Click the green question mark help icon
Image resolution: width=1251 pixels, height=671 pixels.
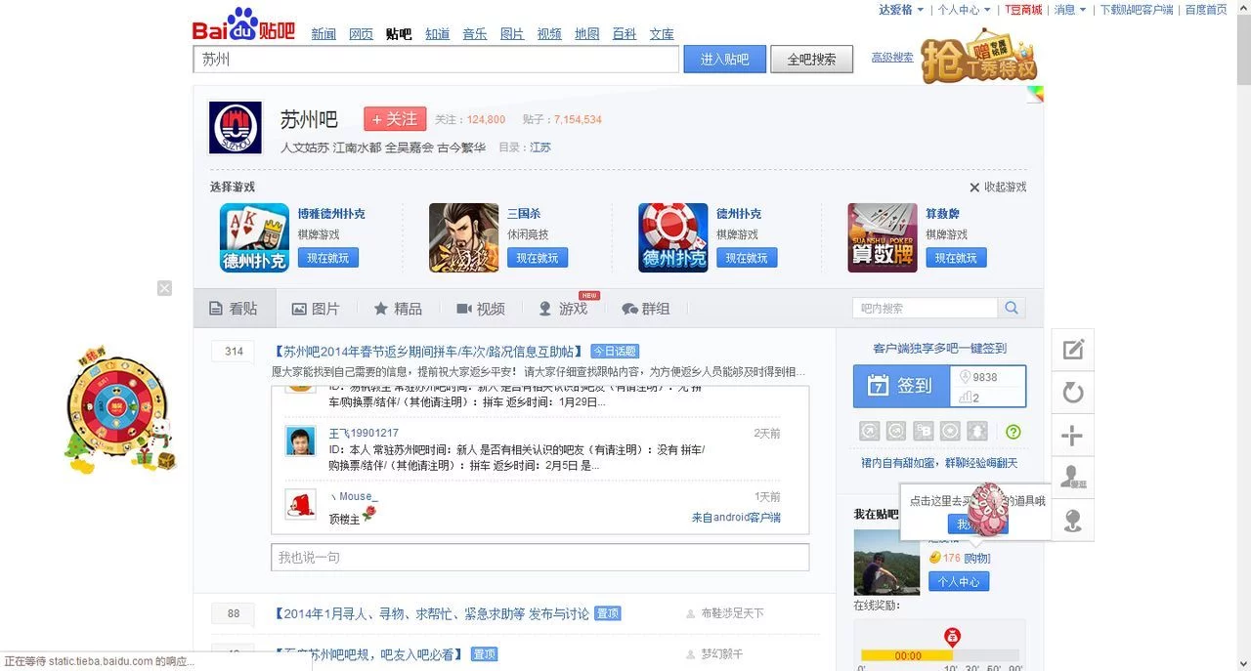pyautogui.click(x=1014, y=432)
